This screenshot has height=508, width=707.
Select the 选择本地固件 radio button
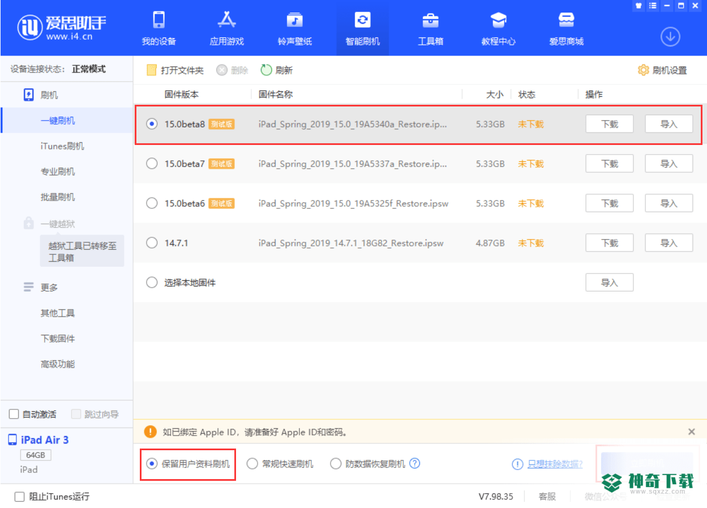pyautogui.click(x=152, y=283)
